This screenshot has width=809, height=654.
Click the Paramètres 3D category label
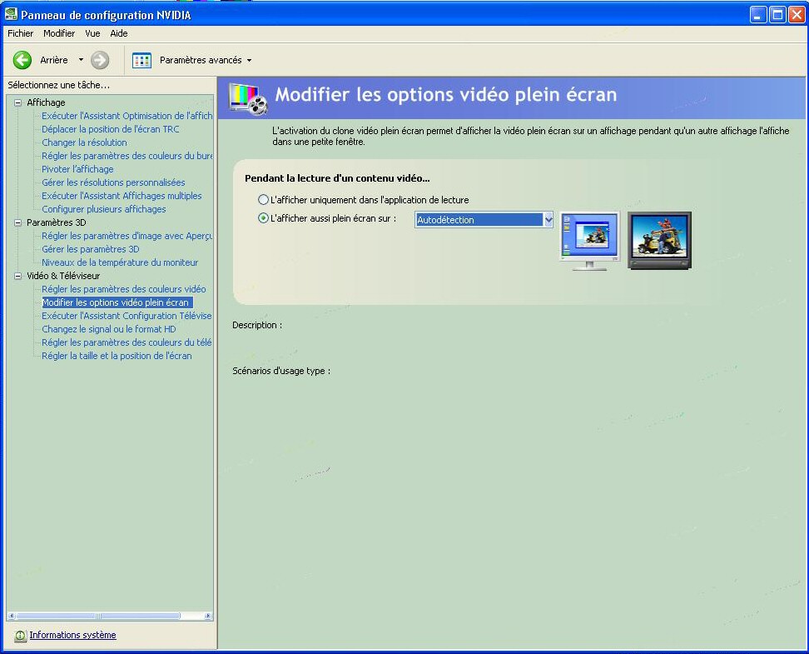57,222
